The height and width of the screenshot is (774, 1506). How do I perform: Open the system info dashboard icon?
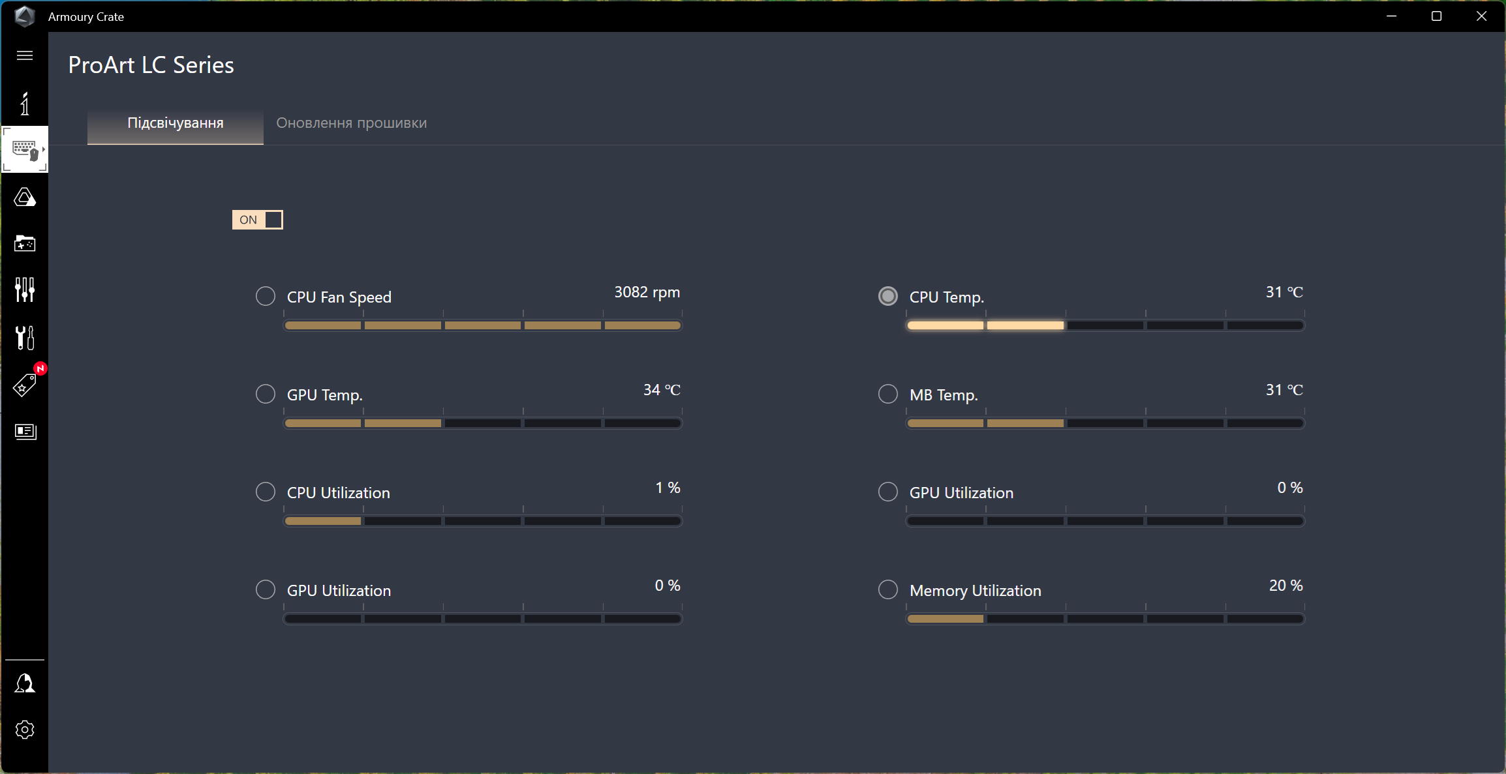[x=25, y=104]
